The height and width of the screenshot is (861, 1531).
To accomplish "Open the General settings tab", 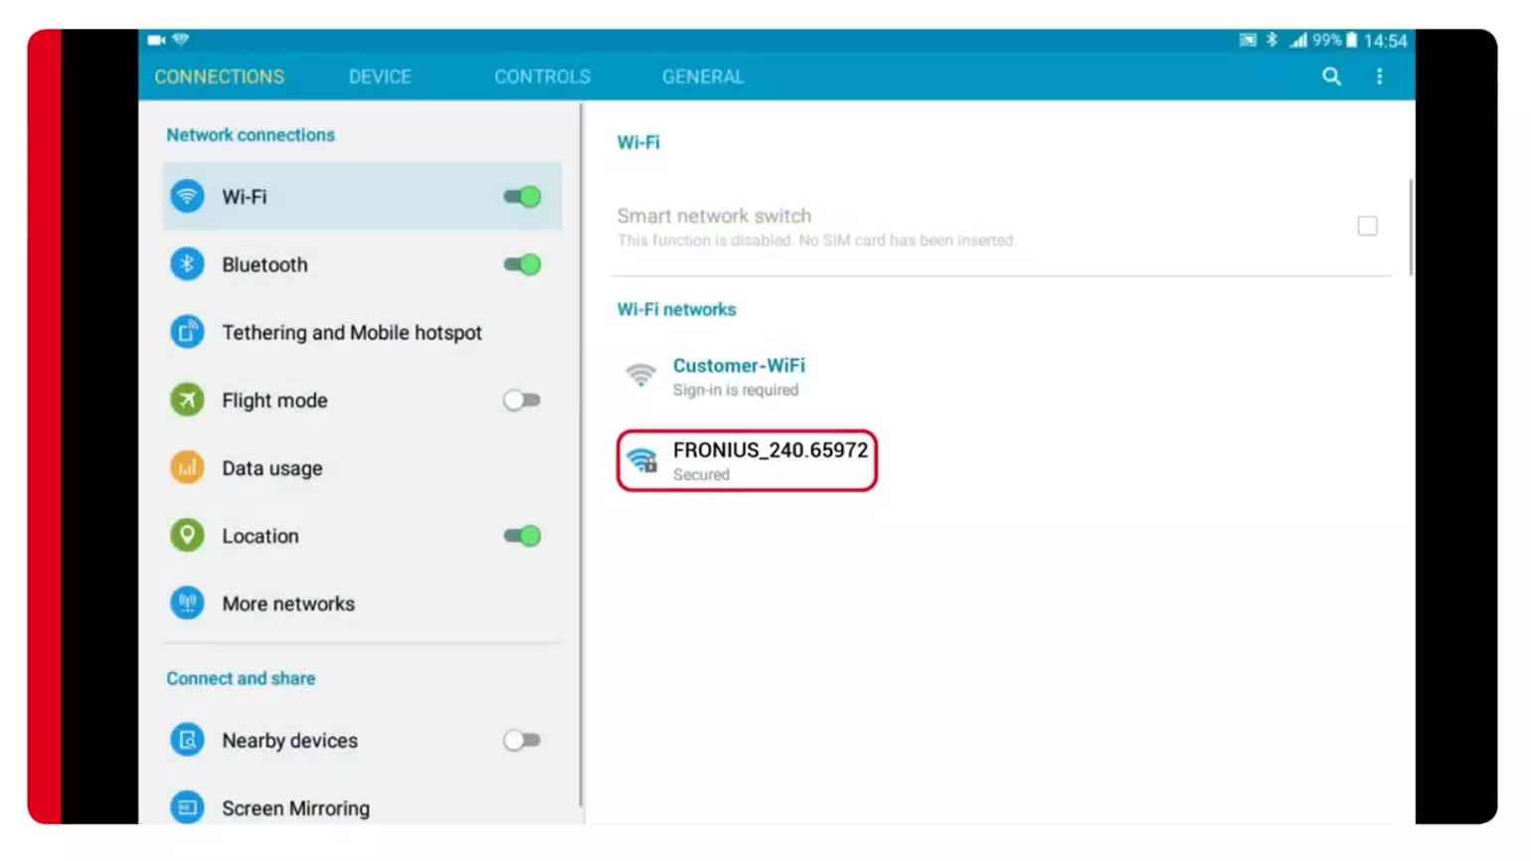I will (703, 76).
